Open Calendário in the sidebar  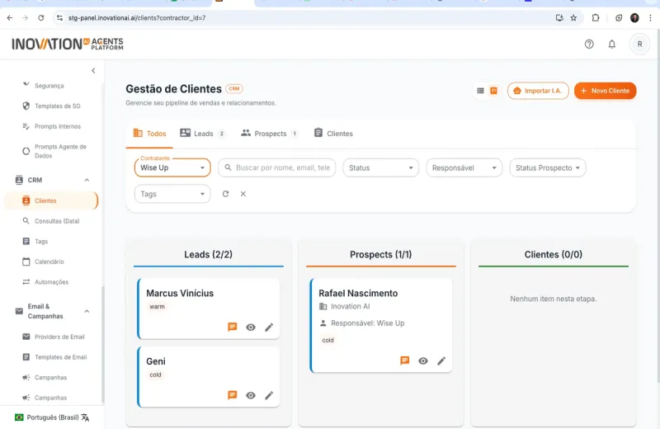(49, 262)
